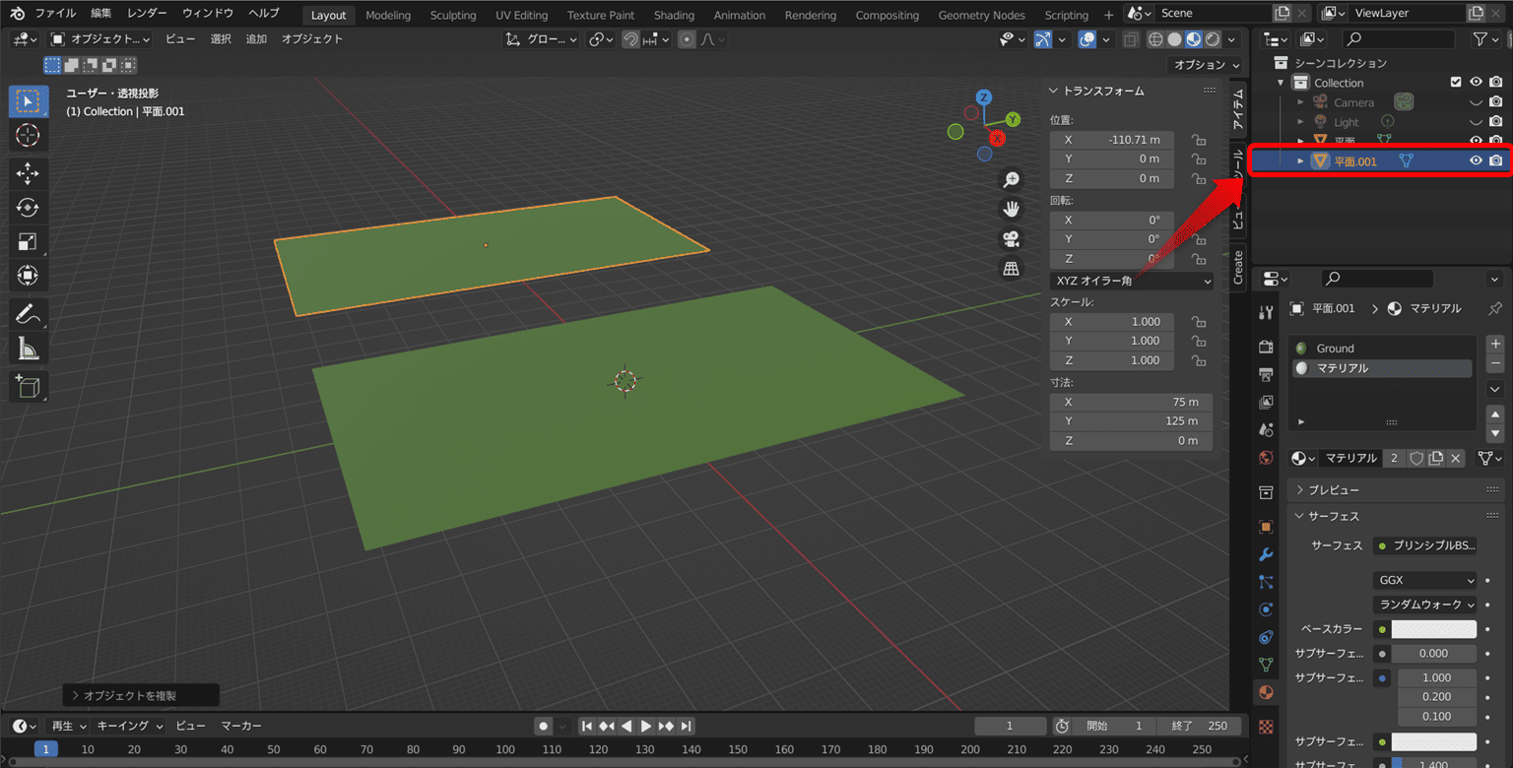Toggle X-ray display in the viewport header
Image resolution: width=1513 pixels, height=768 pixels.
point(1130,39)
